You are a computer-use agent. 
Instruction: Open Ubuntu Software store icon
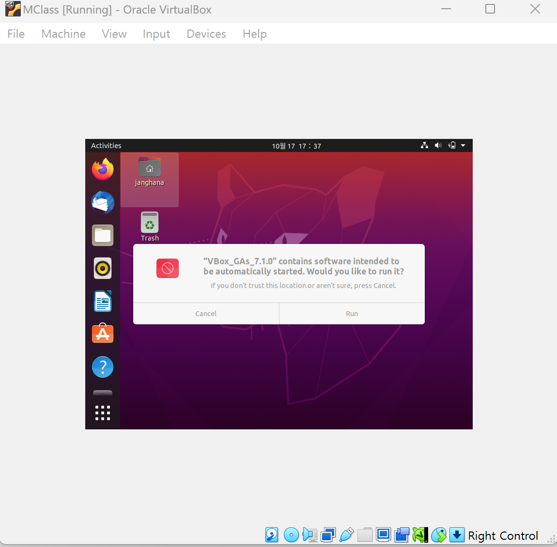pos(103,334)
